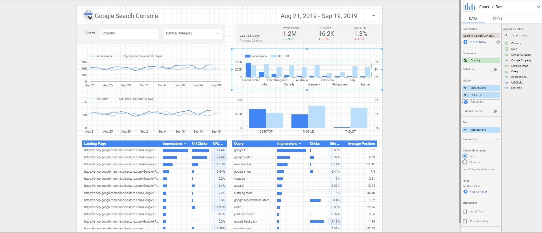Click the DESKTOP Impressions bar in the device chart
This screenshot has height=233, width=542.
(x=257, y=118)
